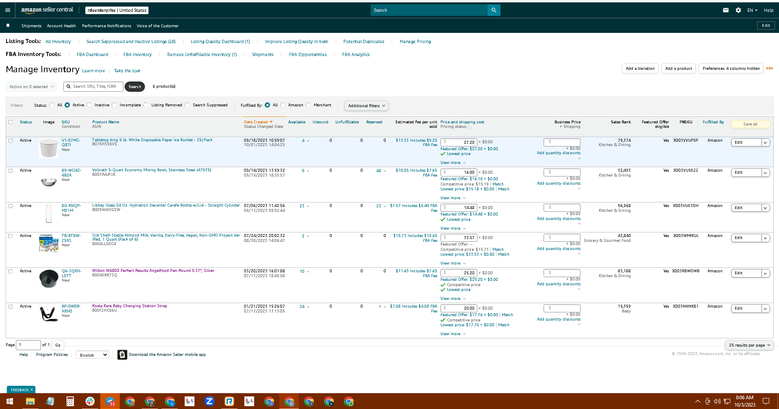This screenshot has height=409, width=779.
Task: Select the Tabletop king ice bucket row checkbox
Action: 11,140
